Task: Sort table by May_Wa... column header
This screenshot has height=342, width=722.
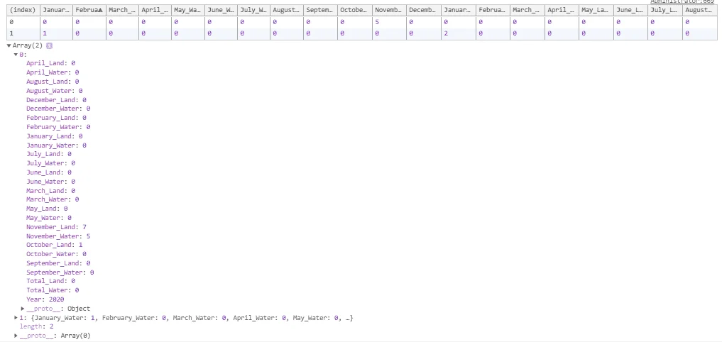Action: click(187, 10)
